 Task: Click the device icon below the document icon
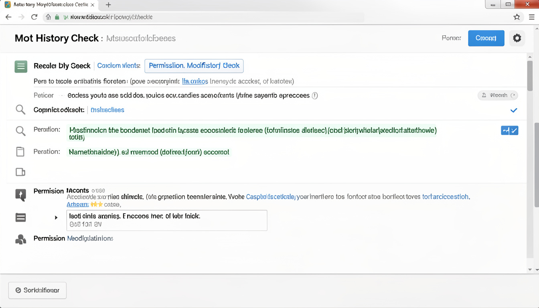[x=20, y=172]
